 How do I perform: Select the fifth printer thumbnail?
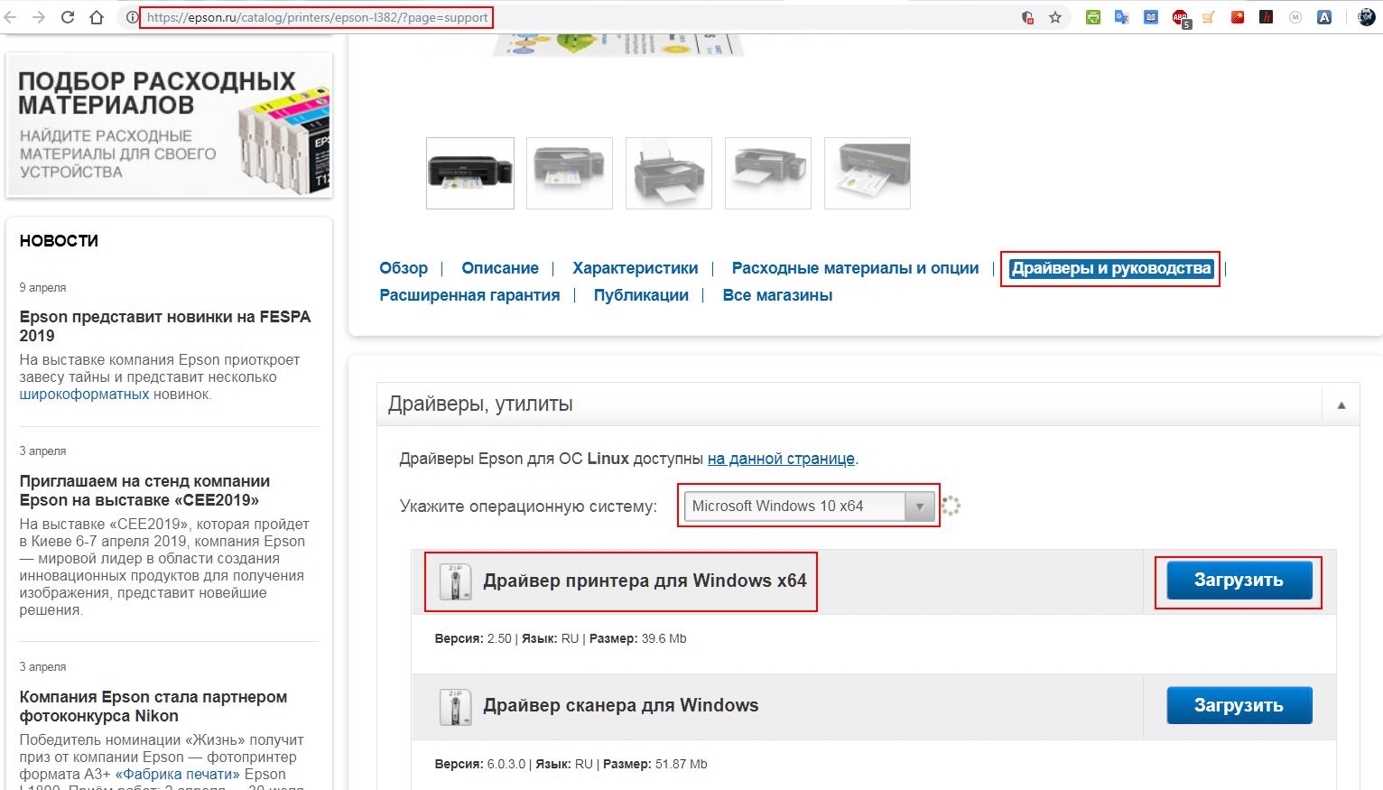[868, 173]
